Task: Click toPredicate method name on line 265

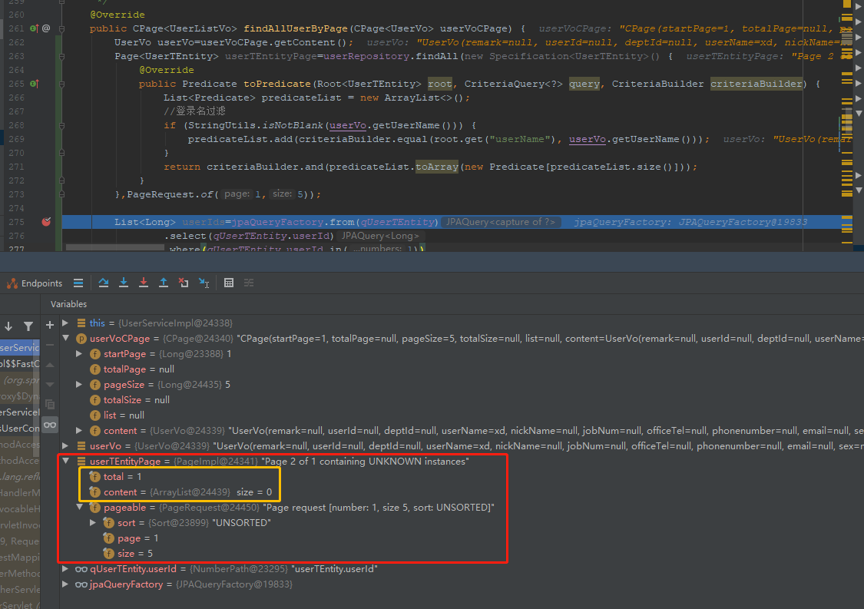Action: pos(277,84)
